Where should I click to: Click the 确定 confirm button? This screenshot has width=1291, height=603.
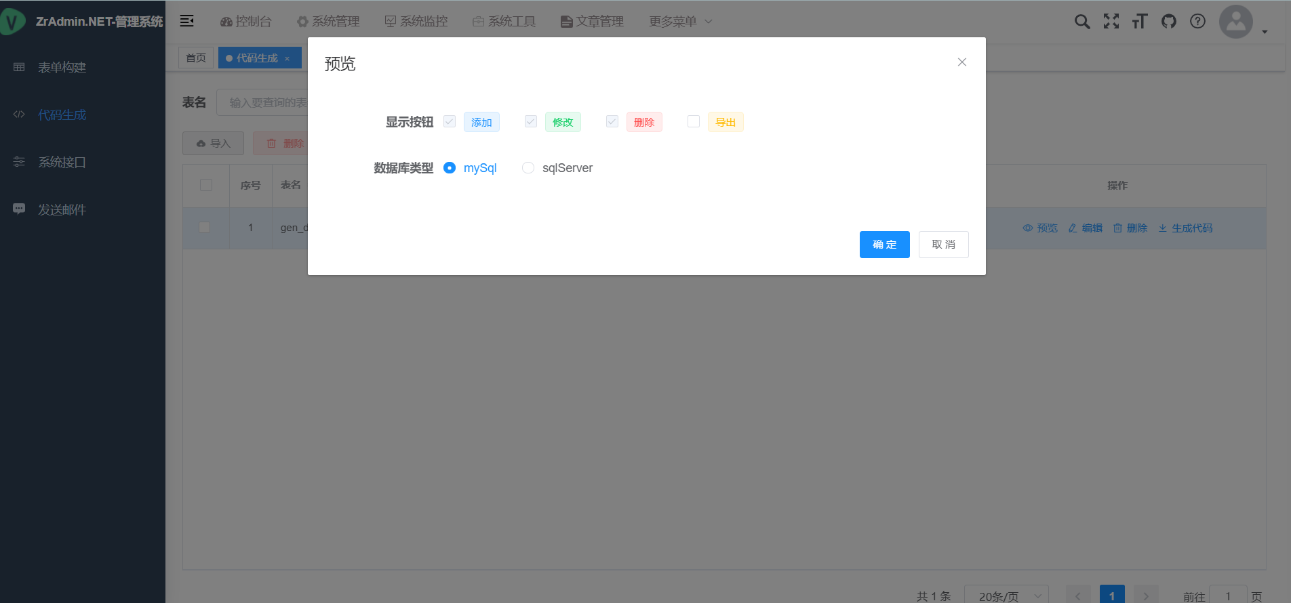(x=884, y=245)
